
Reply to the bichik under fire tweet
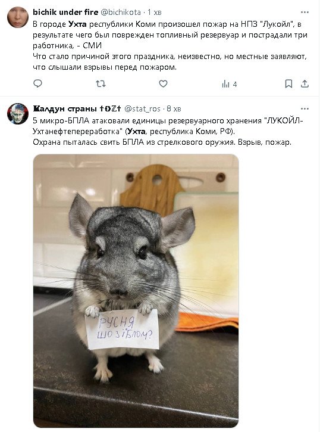pos(37,83)
